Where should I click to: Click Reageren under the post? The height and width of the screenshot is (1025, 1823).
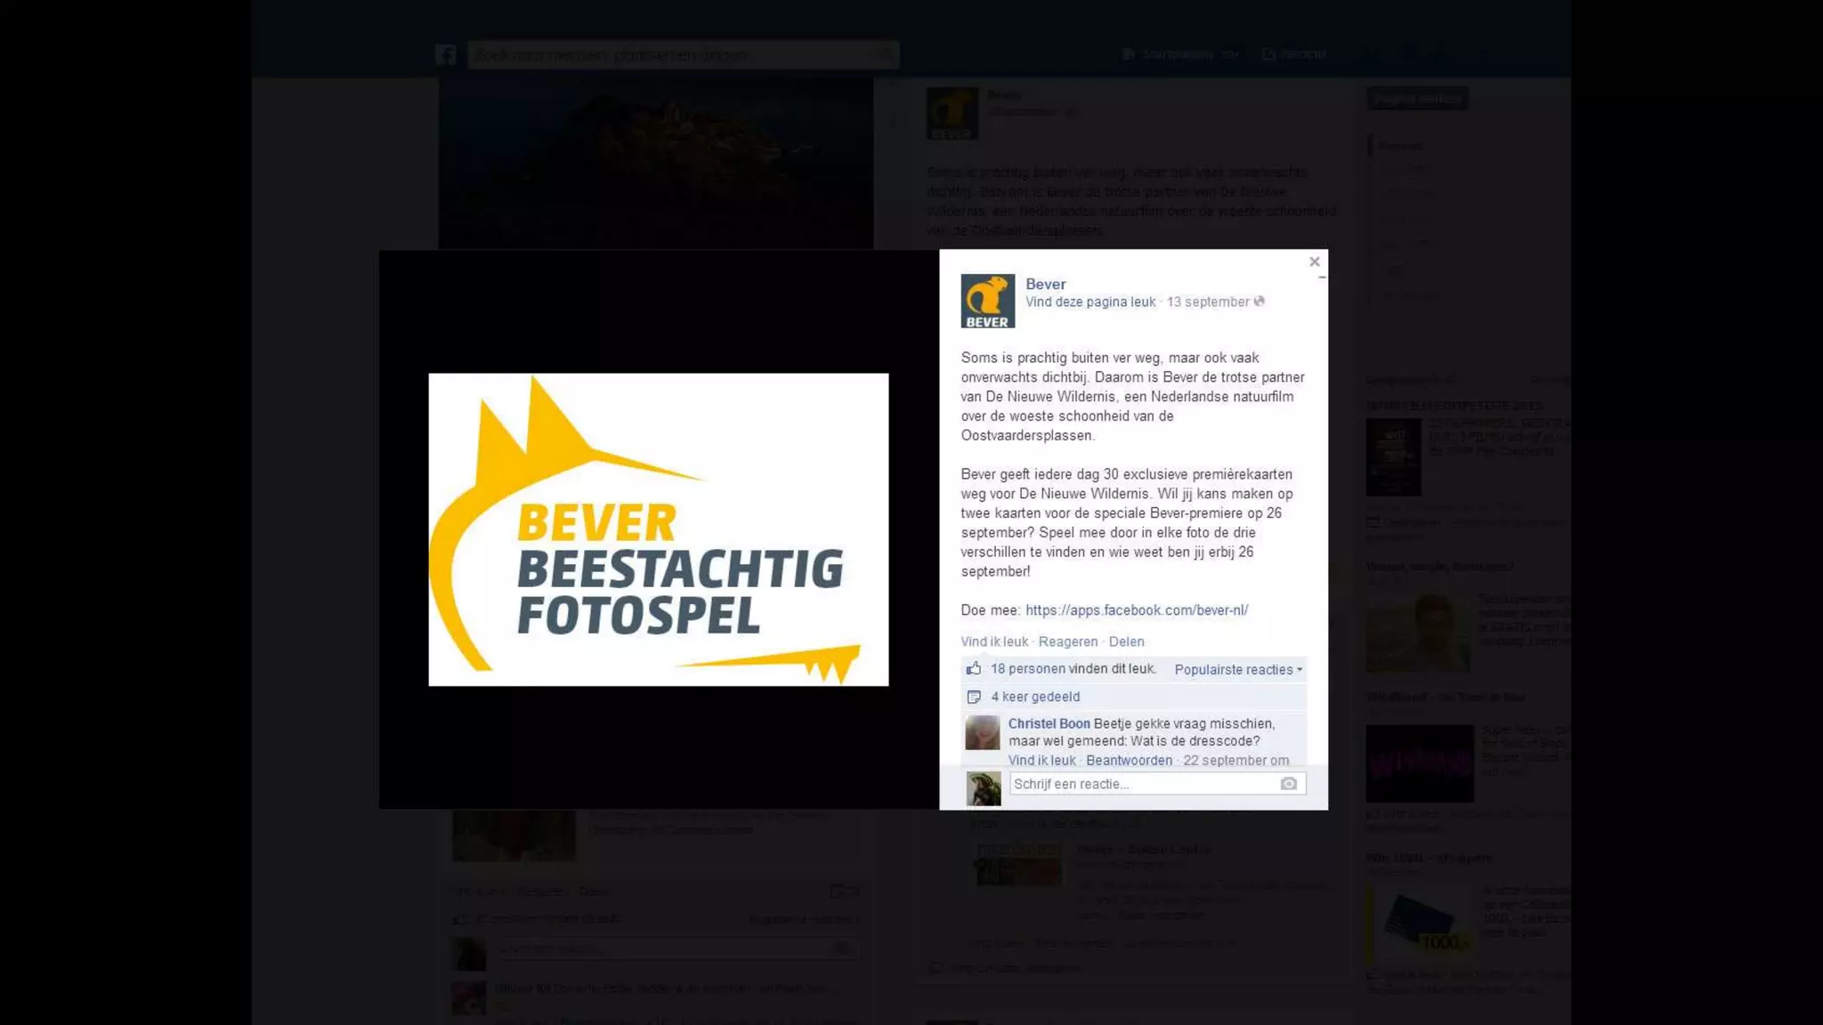(x=1068, y=642)
